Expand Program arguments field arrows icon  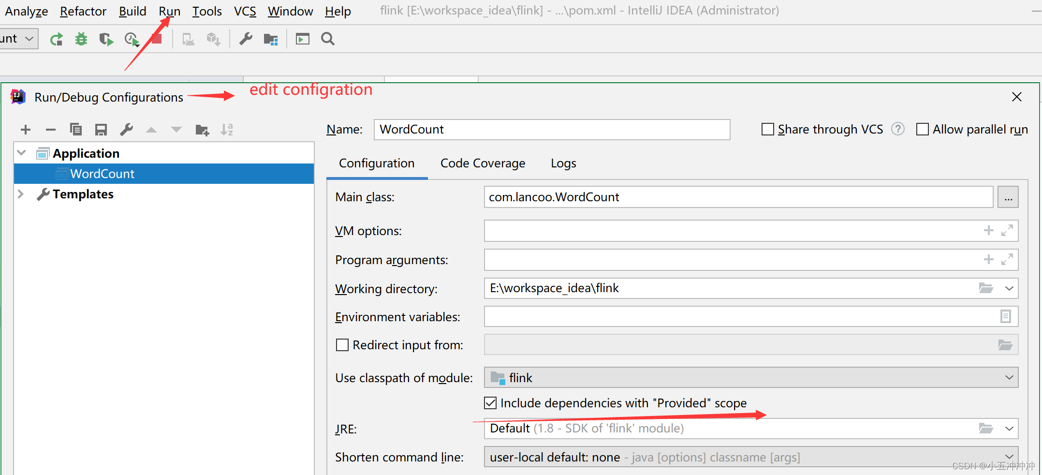coord(1007,259)
